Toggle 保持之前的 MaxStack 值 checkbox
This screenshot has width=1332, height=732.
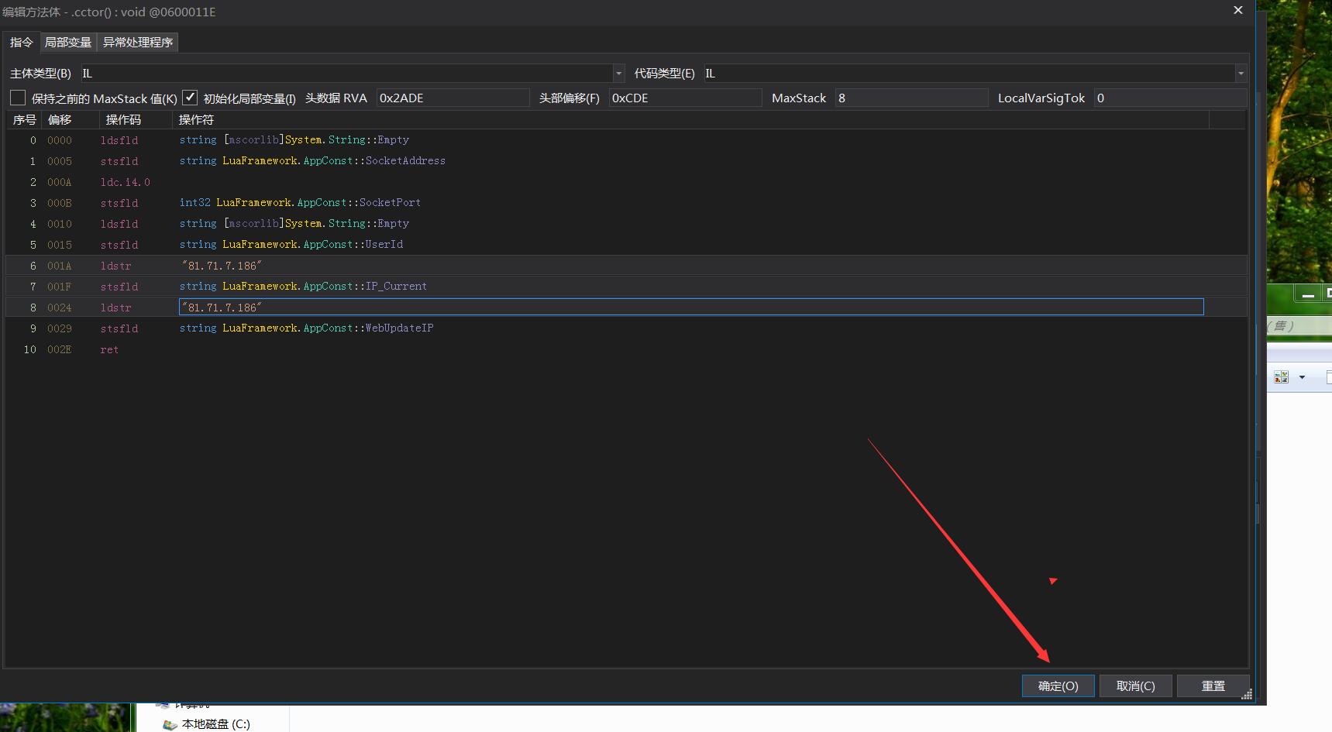[x=18, y=98]
